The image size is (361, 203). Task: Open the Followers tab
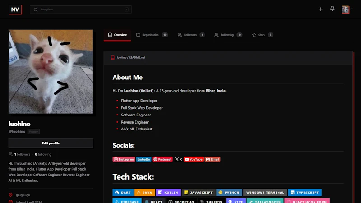191,35
